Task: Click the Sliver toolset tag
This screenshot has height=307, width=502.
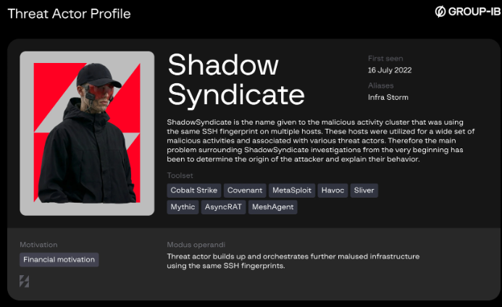Action: tap(364, 190)
